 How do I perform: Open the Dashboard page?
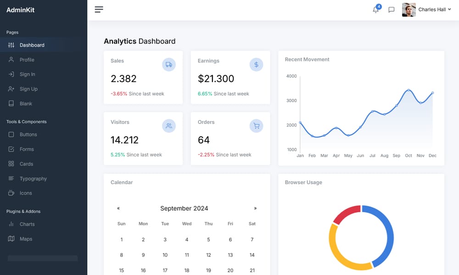click(x=32, y=45)
